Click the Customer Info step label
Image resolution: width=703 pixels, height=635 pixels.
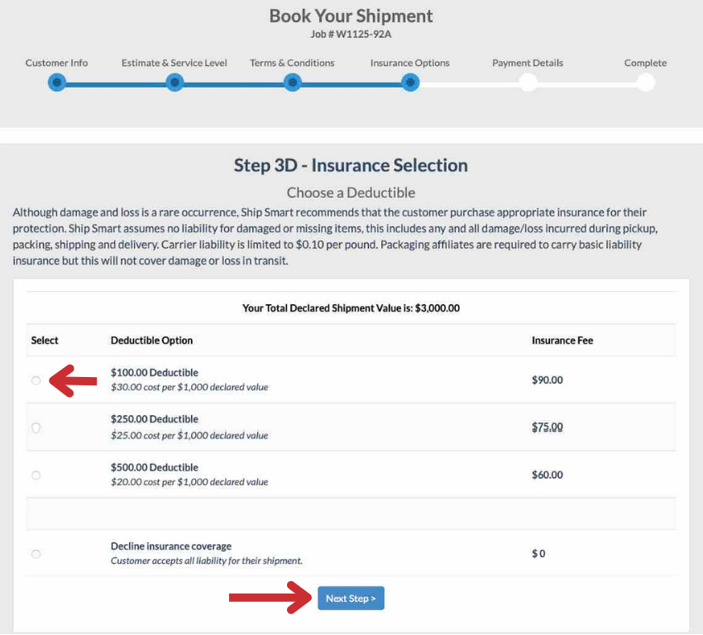tap(56, 63)
